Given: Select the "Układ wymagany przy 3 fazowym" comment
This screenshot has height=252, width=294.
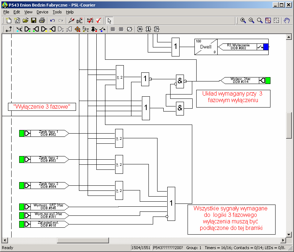Looking at the screenshot, I should 233,98.
